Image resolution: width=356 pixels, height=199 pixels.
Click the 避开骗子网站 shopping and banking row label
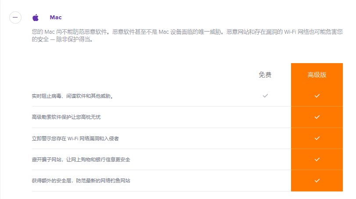coord(81,160)
